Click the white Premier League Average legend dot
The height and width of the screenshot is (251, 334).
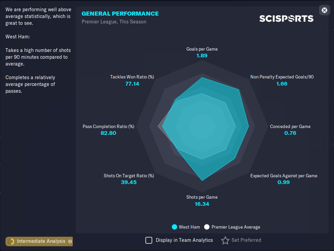(207, 227)
